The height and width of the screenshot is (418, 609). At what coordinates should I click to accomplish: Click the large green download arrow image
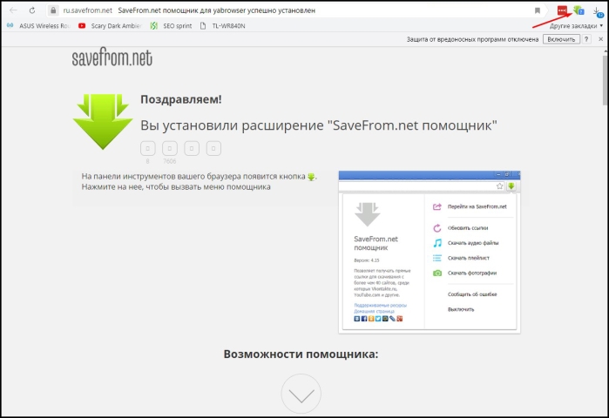tap(103, 121)
